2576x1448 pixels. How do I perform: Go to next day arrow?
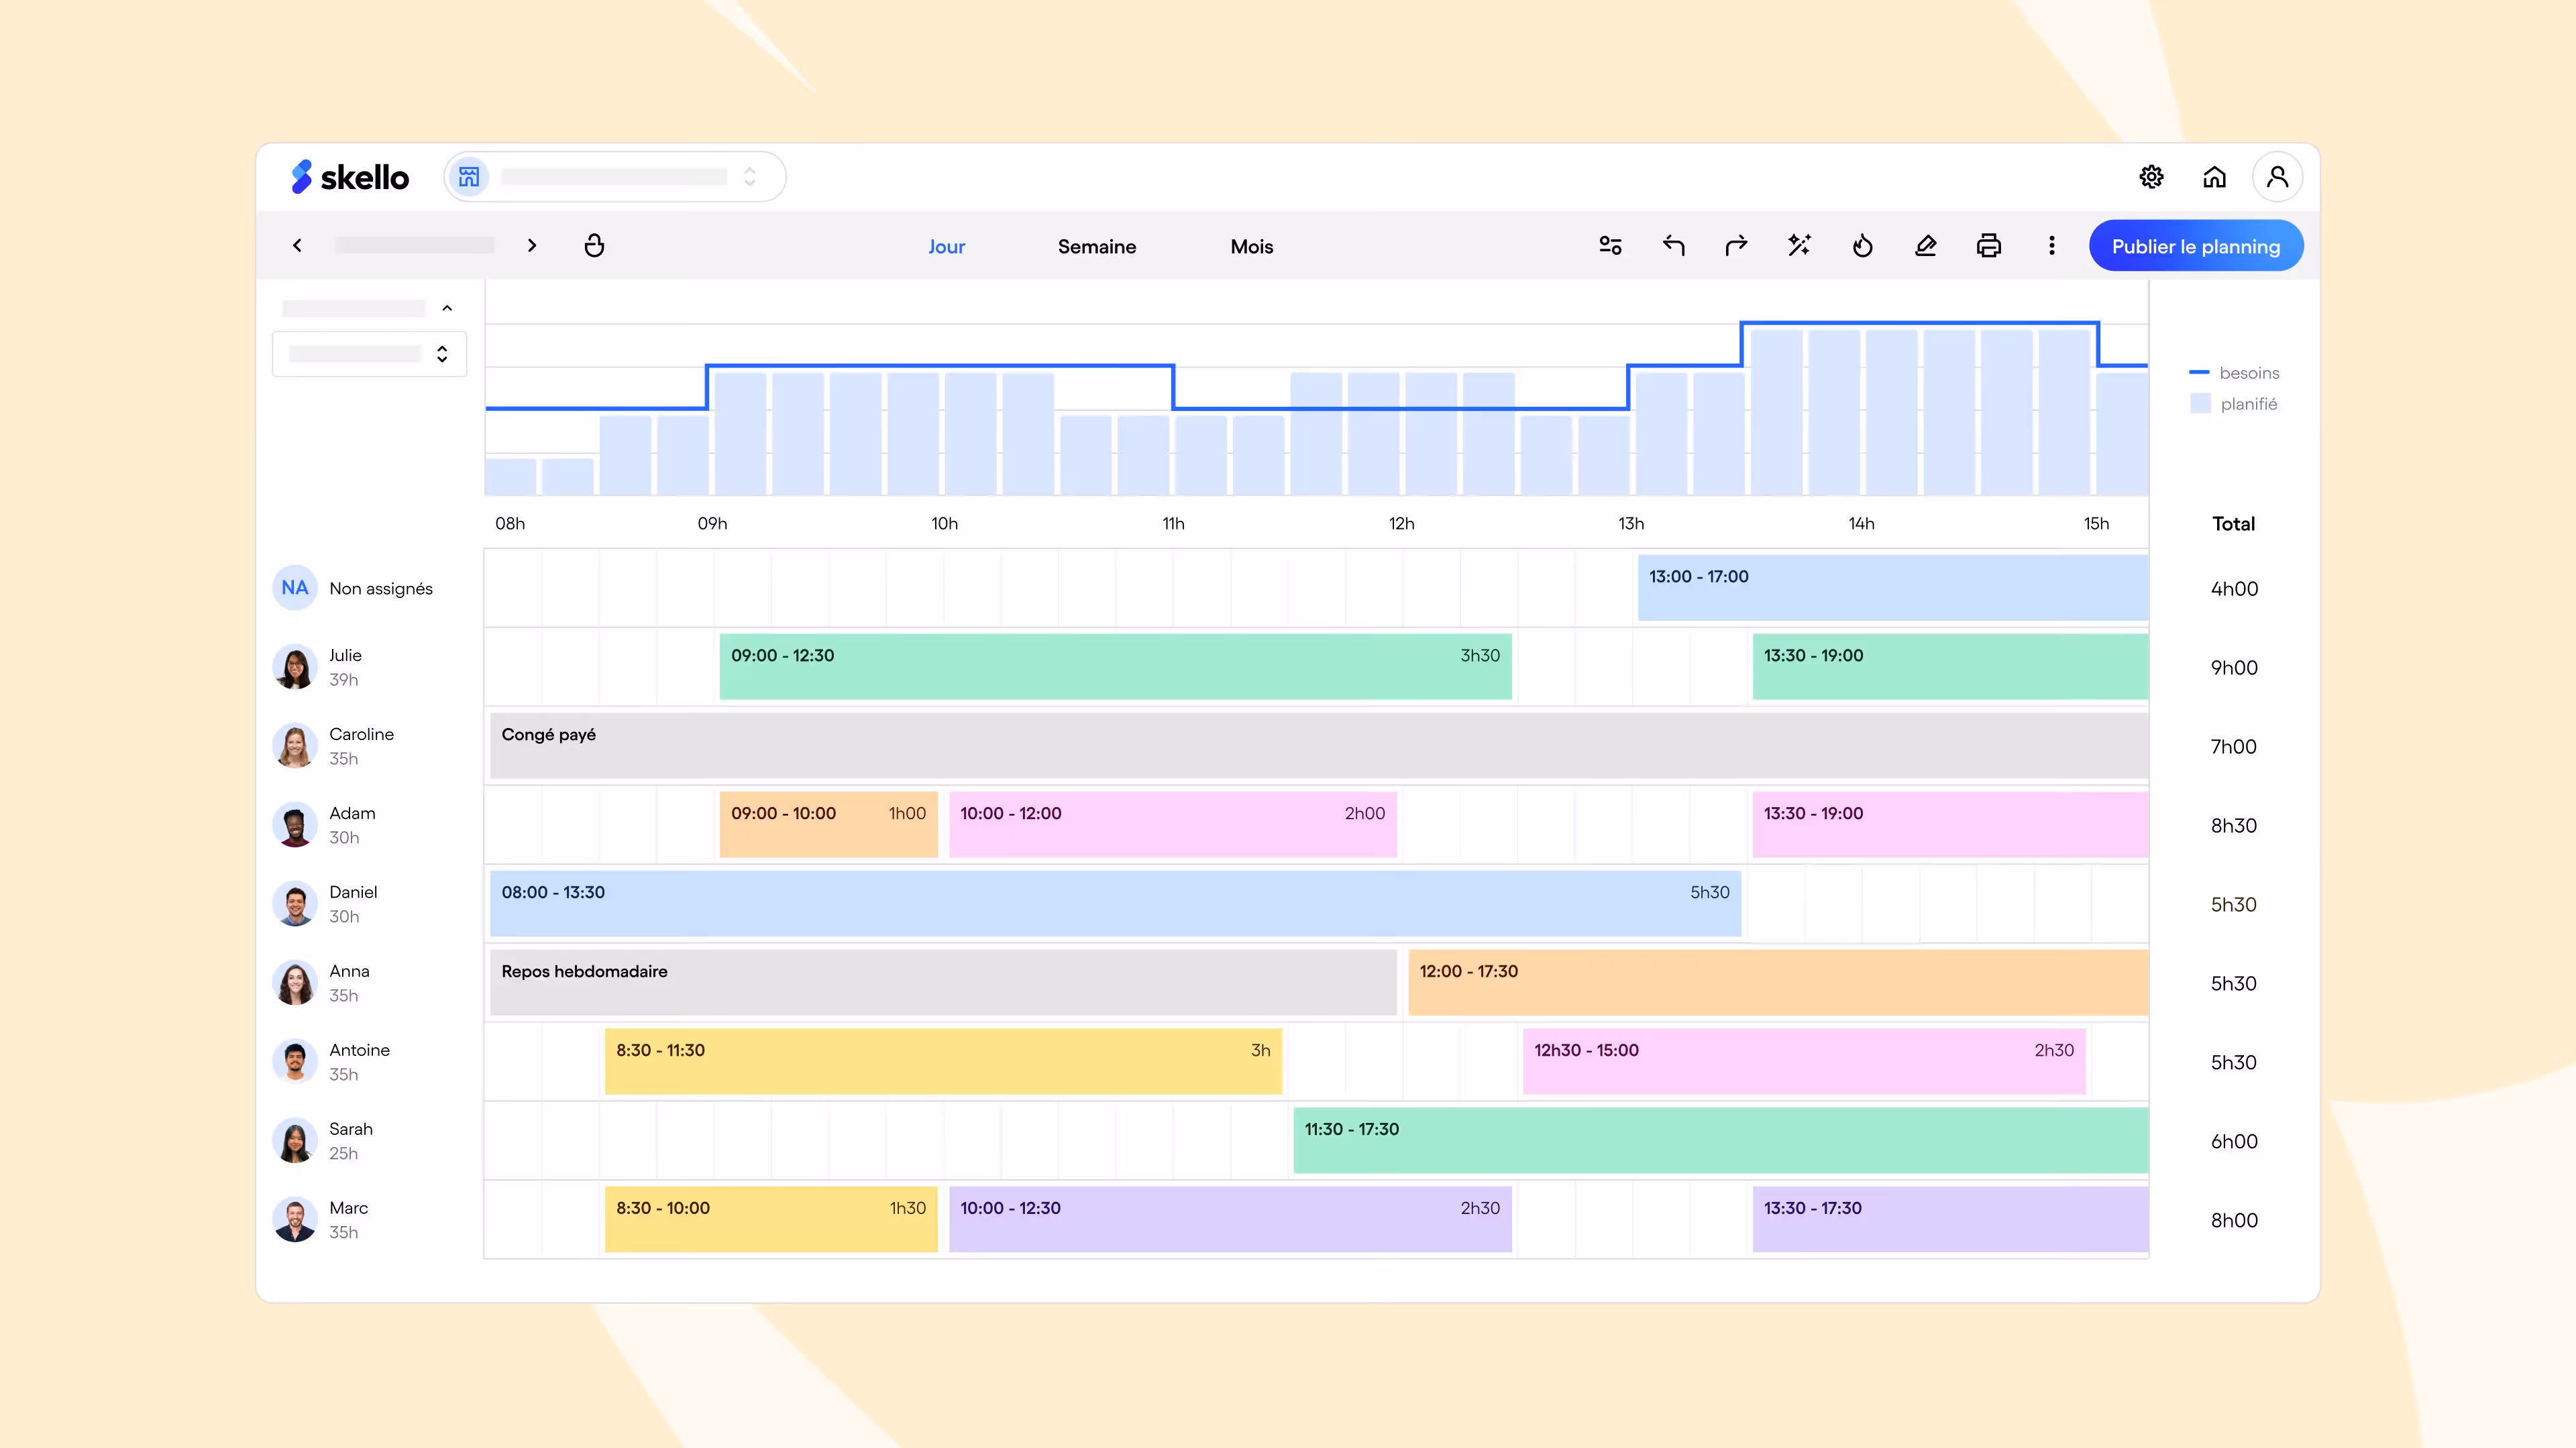point(532,246)
